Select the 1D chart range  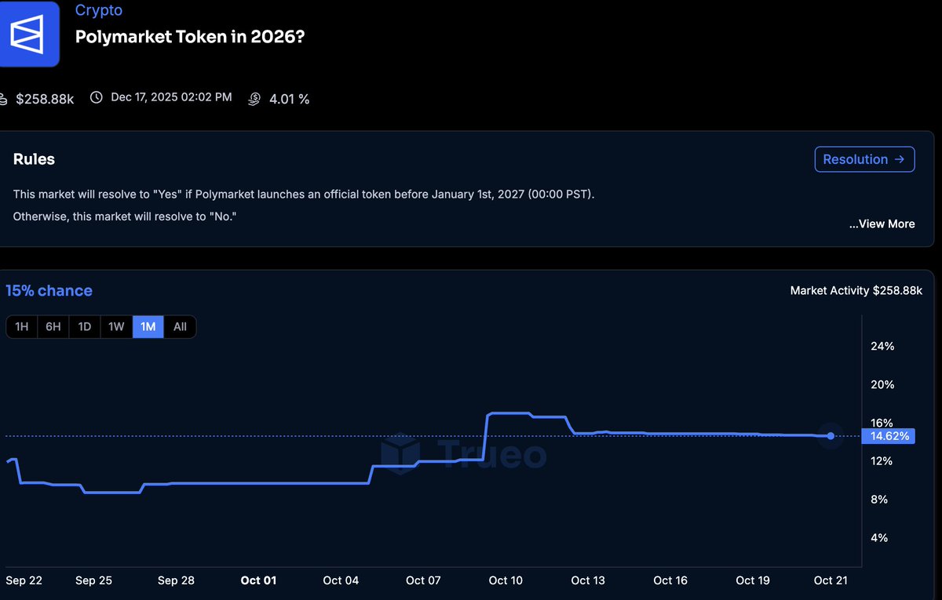pos(85,327)
